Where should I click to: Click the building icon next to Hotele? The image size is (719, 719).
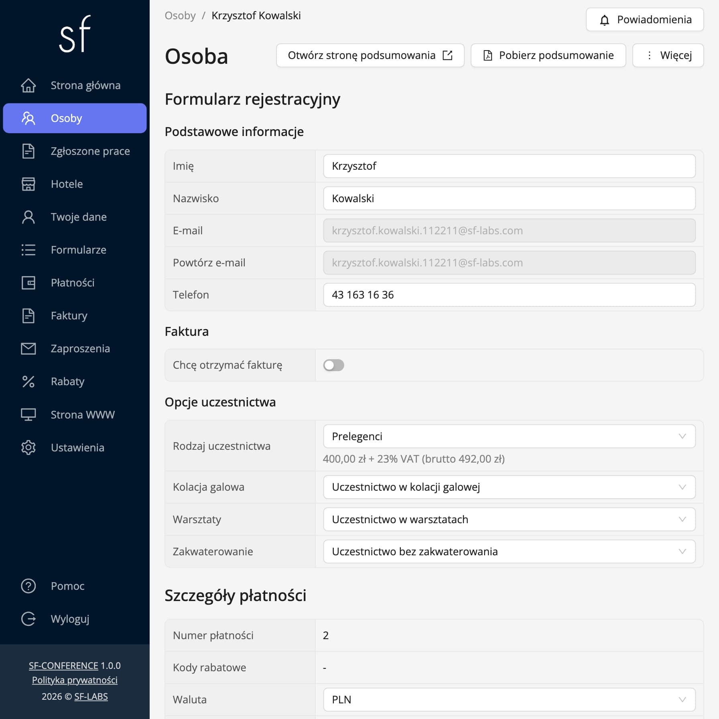[28, 184]
